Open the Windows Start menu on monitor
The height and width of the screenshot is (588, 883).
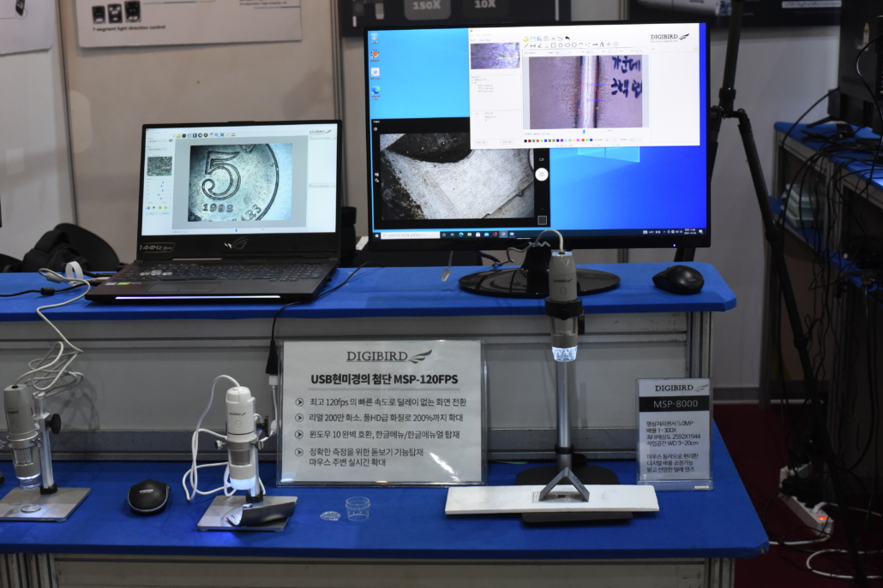click(376, 235)
